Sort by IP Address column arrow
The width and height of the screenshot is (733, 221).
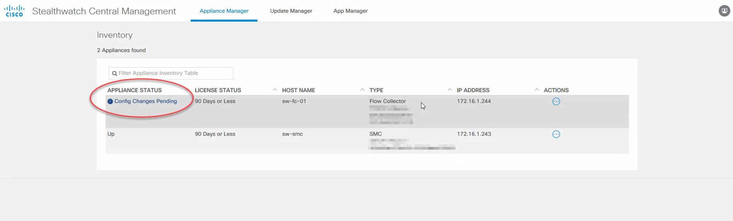tap(537, 90)
